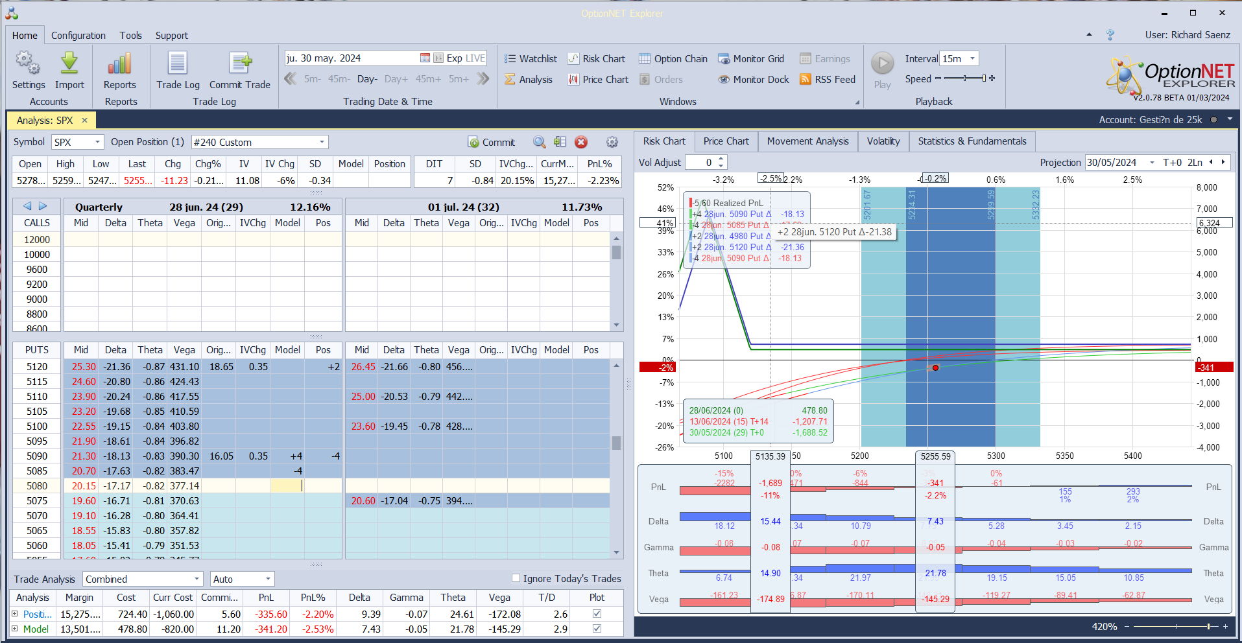The image size is (1242, 643).
Task: Open the Import tool
Action: click(69, 71)
